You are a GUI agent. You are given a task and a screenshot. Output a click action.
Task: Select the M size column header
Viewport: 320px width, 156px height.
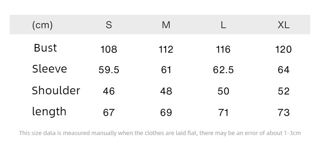pos(166,25)
